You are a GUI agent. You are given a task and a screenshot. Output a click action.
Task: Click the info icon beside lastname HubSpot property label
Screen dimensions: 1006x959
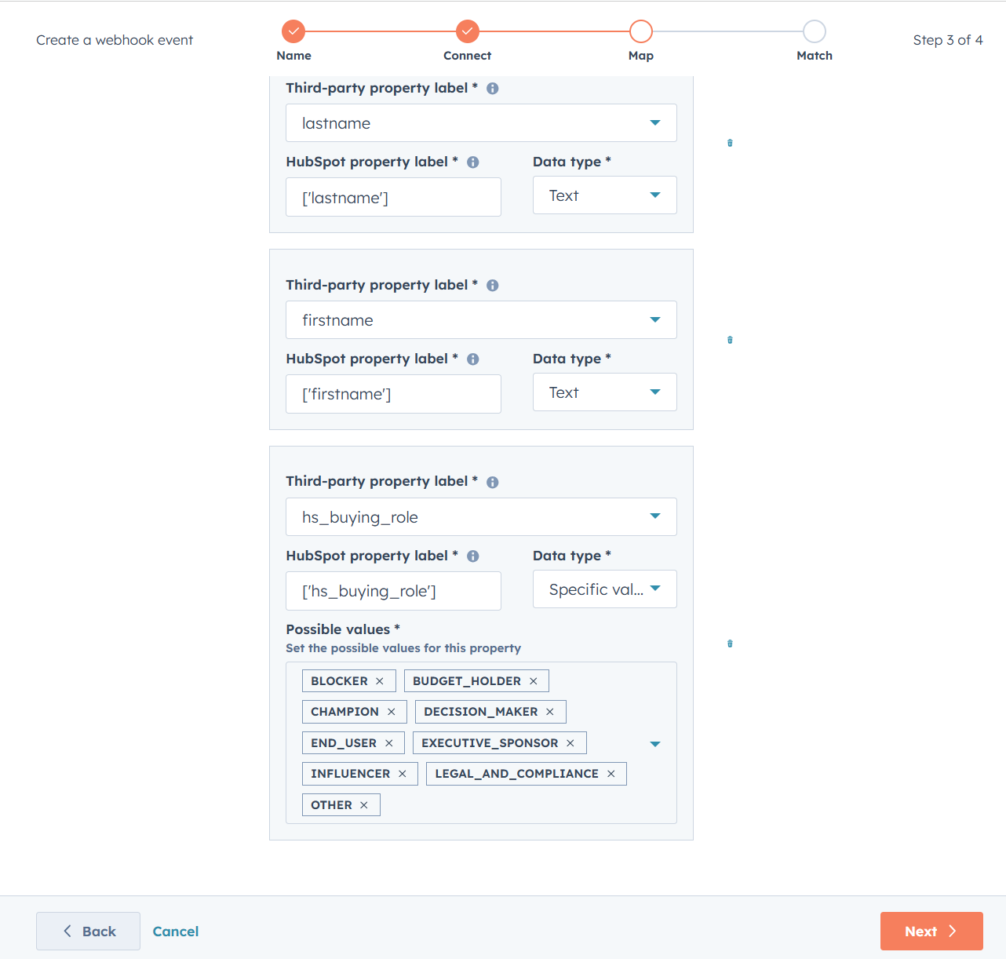[x=472, y=162]
